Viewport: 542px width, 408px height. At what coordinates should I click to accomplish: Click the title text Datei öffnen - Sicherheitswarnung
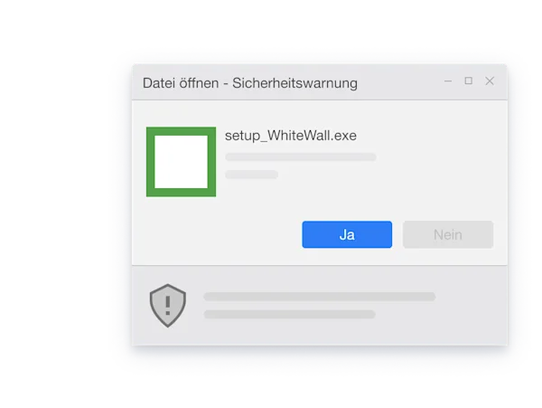pos(250,83)
